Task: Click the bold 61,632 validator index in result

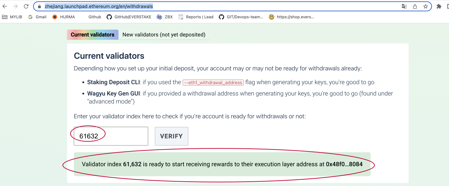Action: 132,164
